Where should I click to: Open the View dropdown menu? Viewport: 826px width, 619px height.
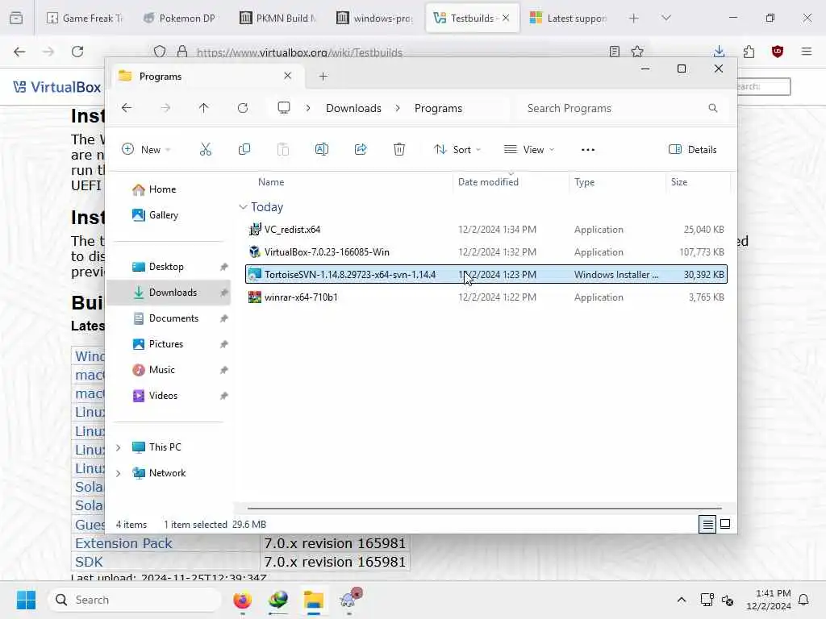(529, 149)
